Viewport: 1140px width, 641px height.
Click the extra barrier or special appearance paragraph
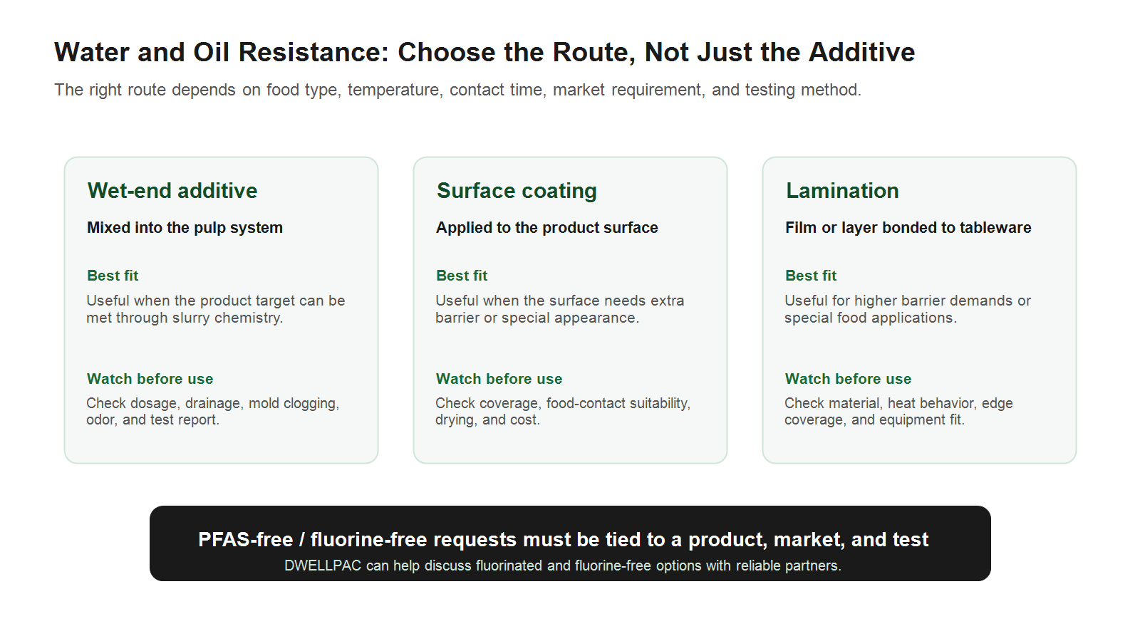click(x=559, y=309)
